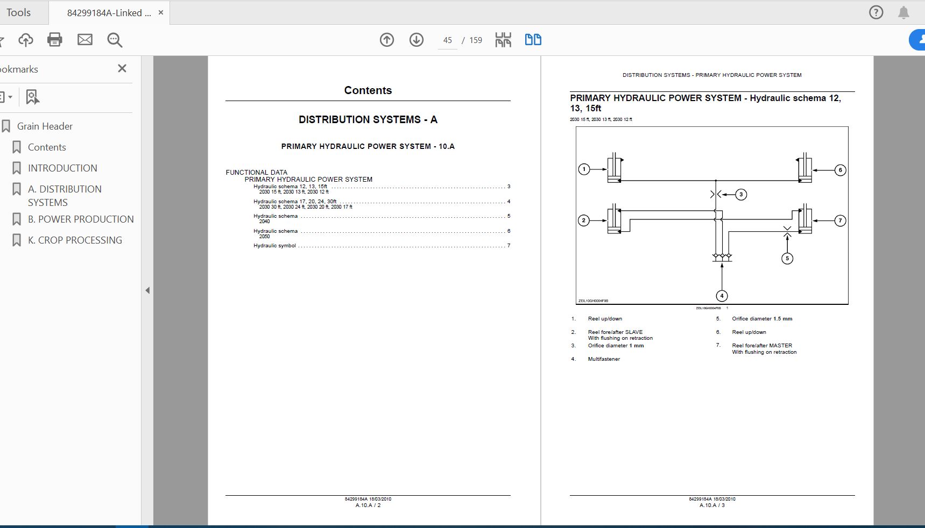Click the page number input field
925x528 pixels.
447,40
